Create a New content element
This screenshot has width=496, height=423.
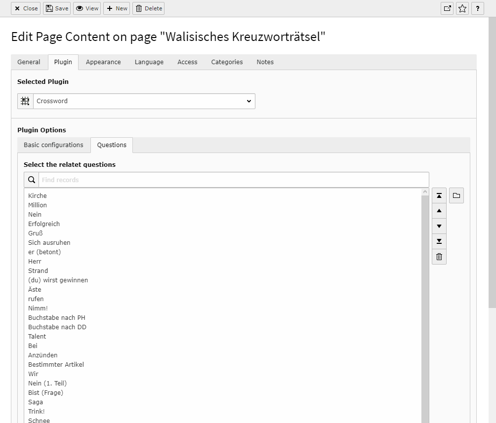117,8
